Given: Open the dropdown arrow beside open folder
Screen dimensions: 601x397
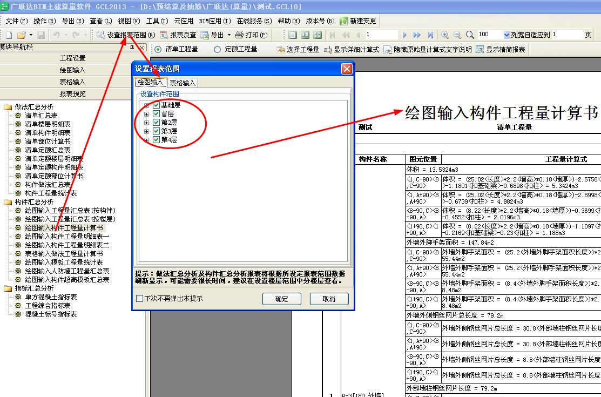Looking at the screenshot, I should 31,35.
